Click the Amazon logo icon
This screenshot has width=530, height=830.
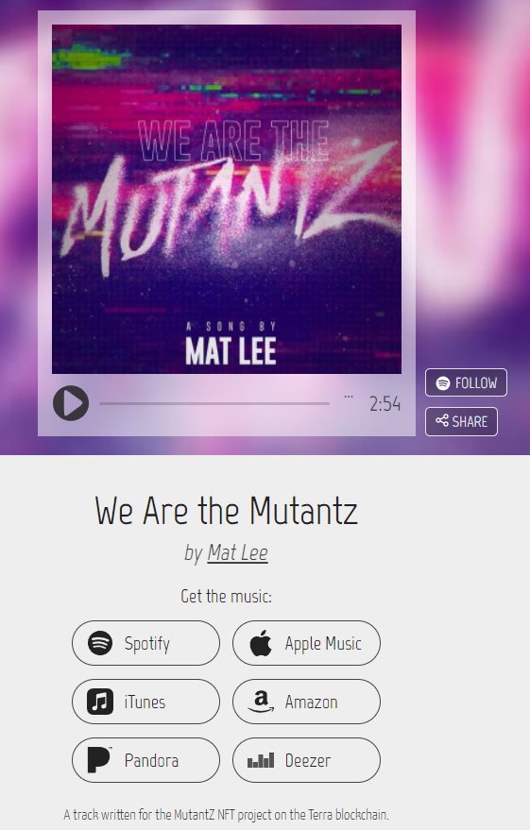pos(261,702)
